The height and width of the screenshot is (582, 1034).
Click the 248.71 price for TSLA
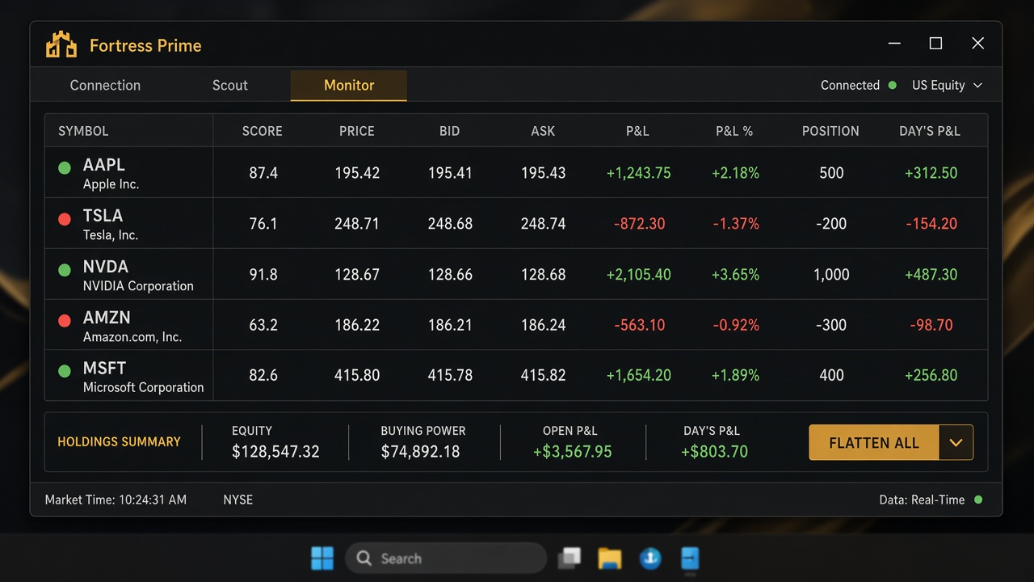point(357,224)
